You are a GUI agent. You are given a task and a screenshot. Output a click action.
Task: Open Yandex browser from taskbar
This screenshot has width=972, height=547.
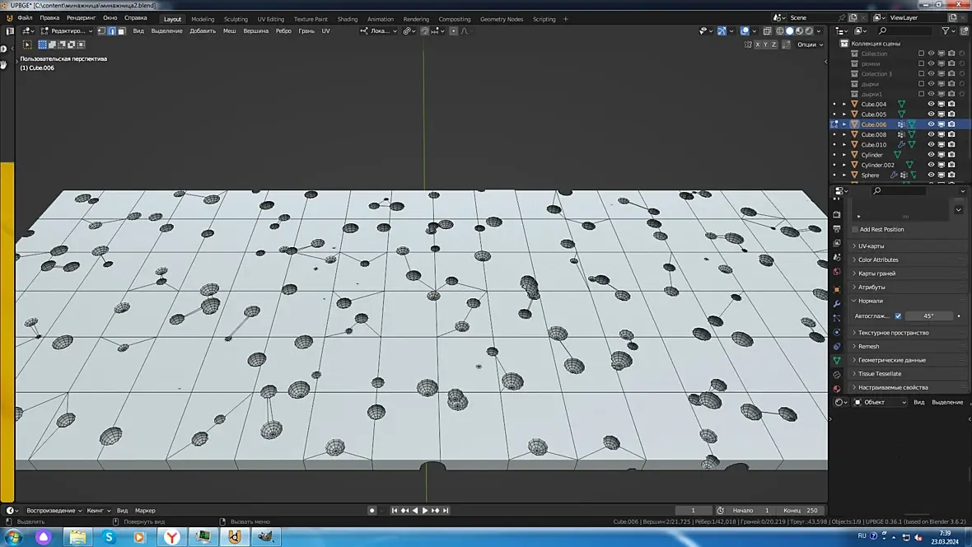(x=172, y=537)
